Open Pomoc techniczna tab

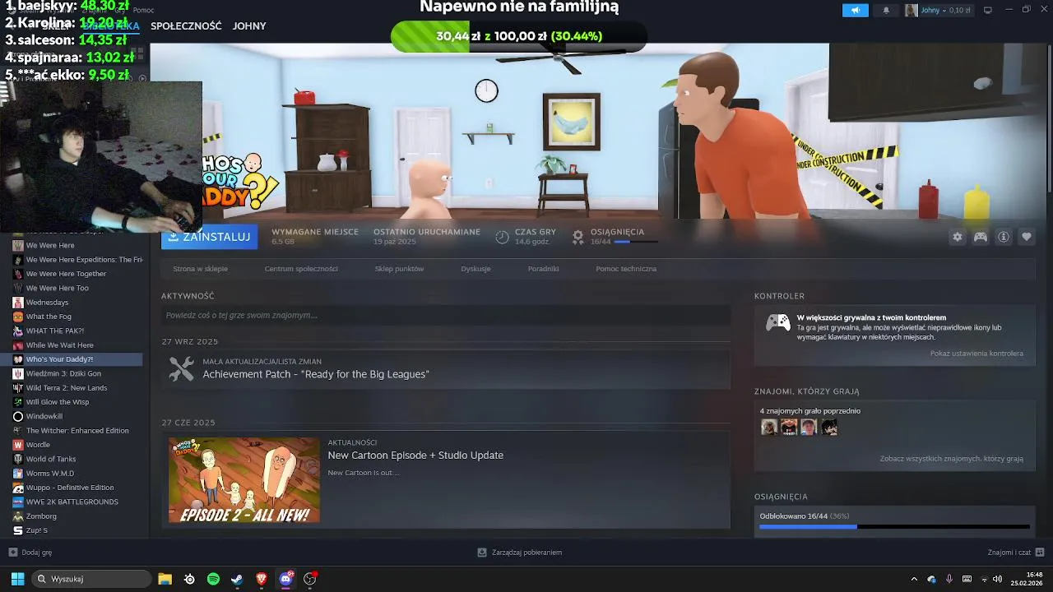[626, 269]
